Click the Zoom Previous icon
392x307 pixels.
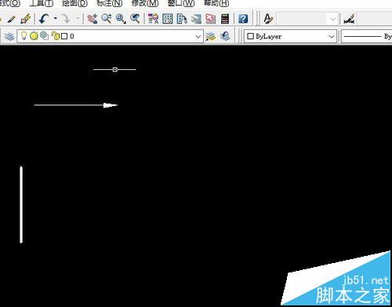click(x=135, y=19)
